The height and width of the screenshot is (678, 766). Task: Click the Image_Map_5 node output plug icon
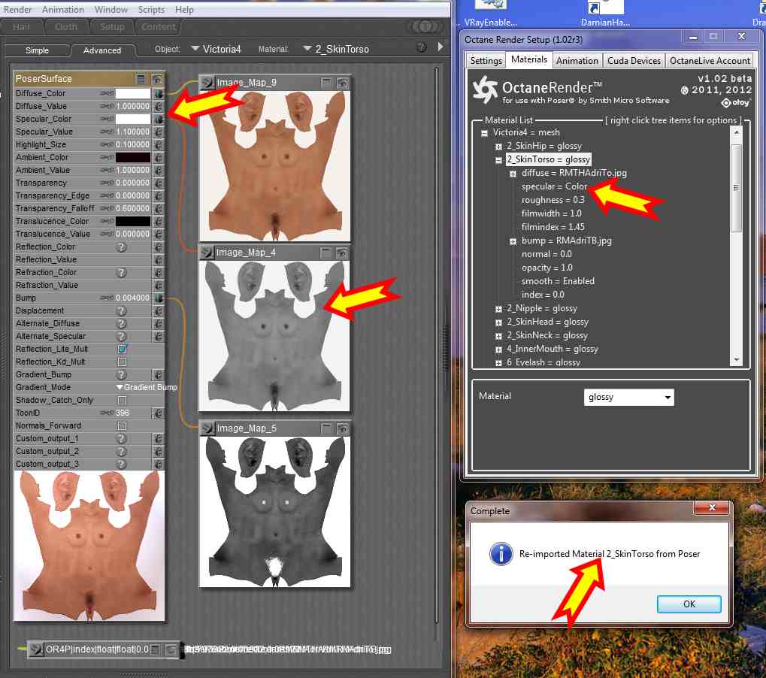[207, 428]
